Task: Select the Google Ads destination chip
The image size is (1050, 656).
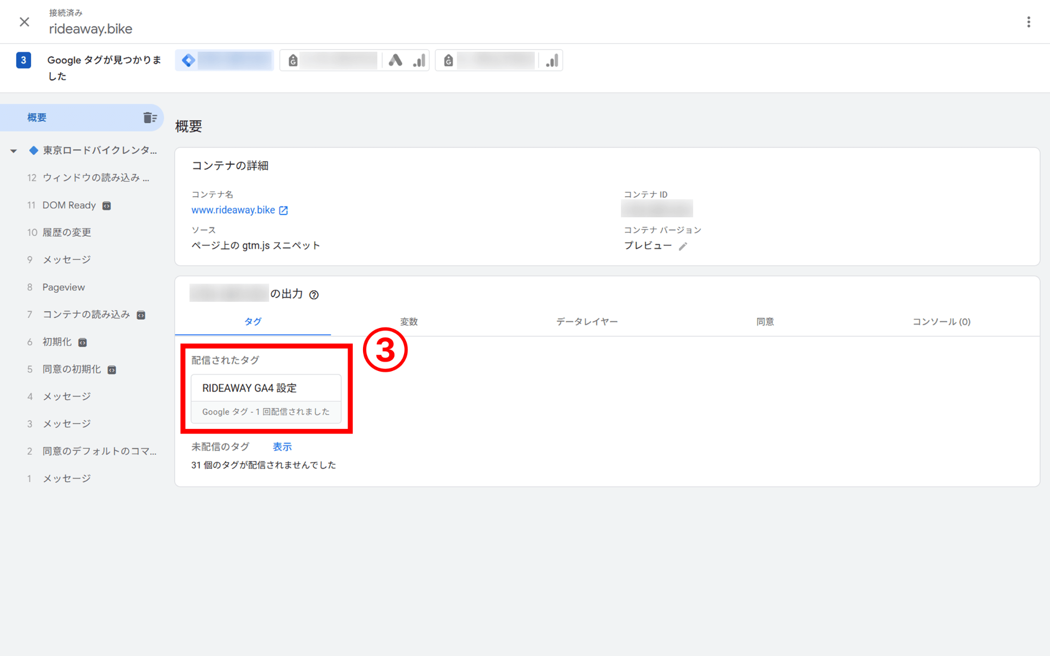Action: click(x=354, y=60)
